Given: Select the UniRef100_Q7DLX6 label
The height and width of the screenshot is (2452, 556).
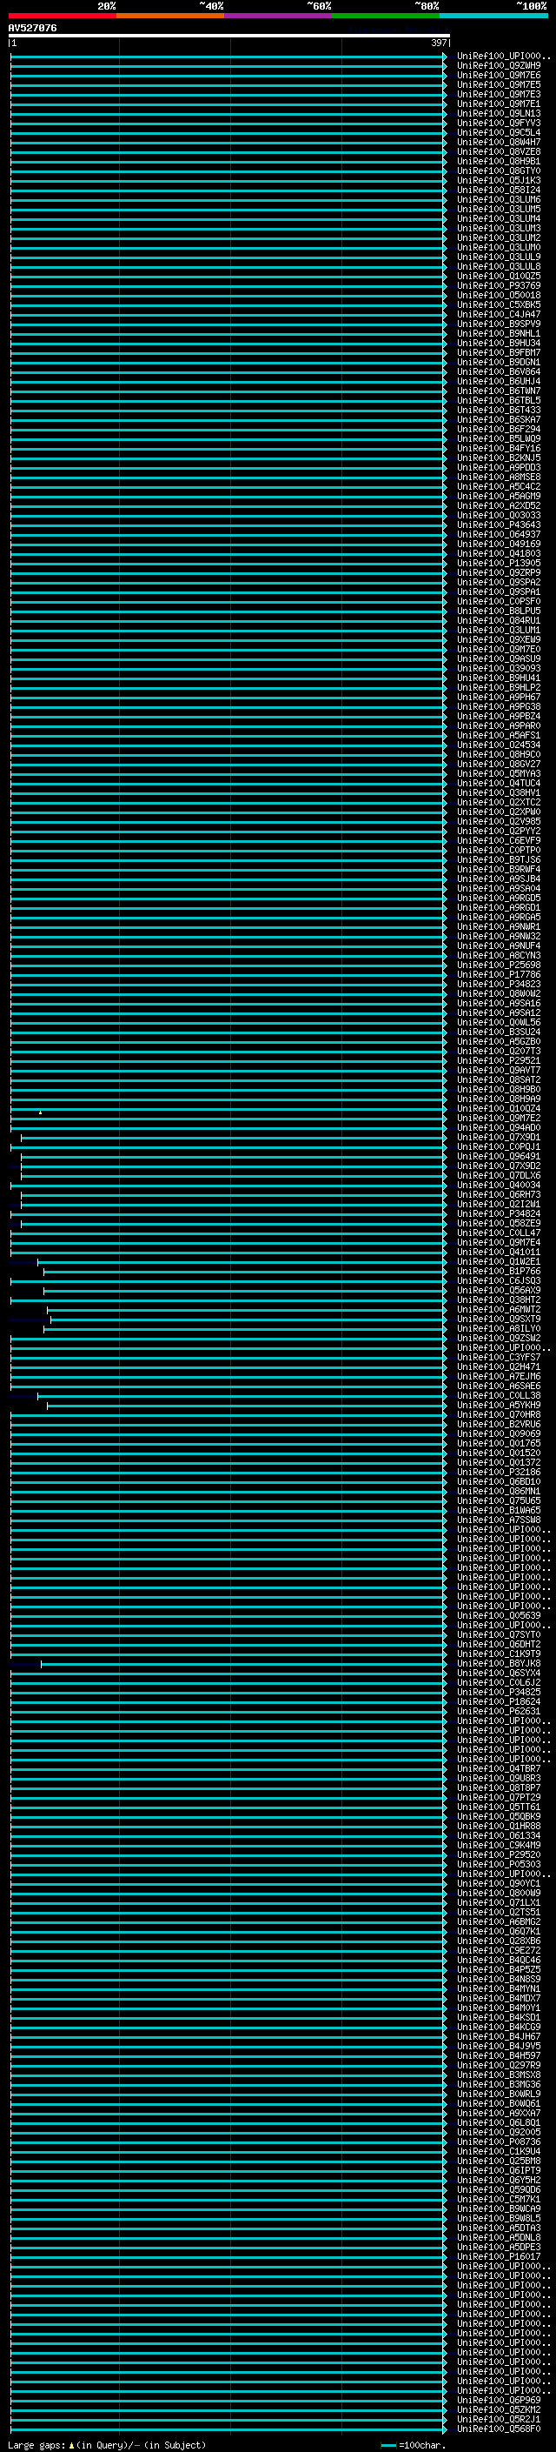Looking at the screenshot, I should coord(498,1174).
